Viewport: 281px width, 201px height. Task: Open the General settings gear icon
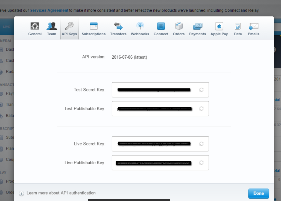point(35,26)
